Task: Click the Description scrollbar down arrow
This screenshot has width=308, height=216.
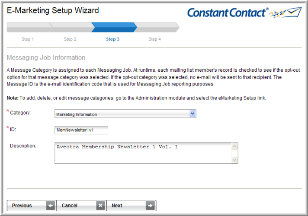Action: [234, 160]
